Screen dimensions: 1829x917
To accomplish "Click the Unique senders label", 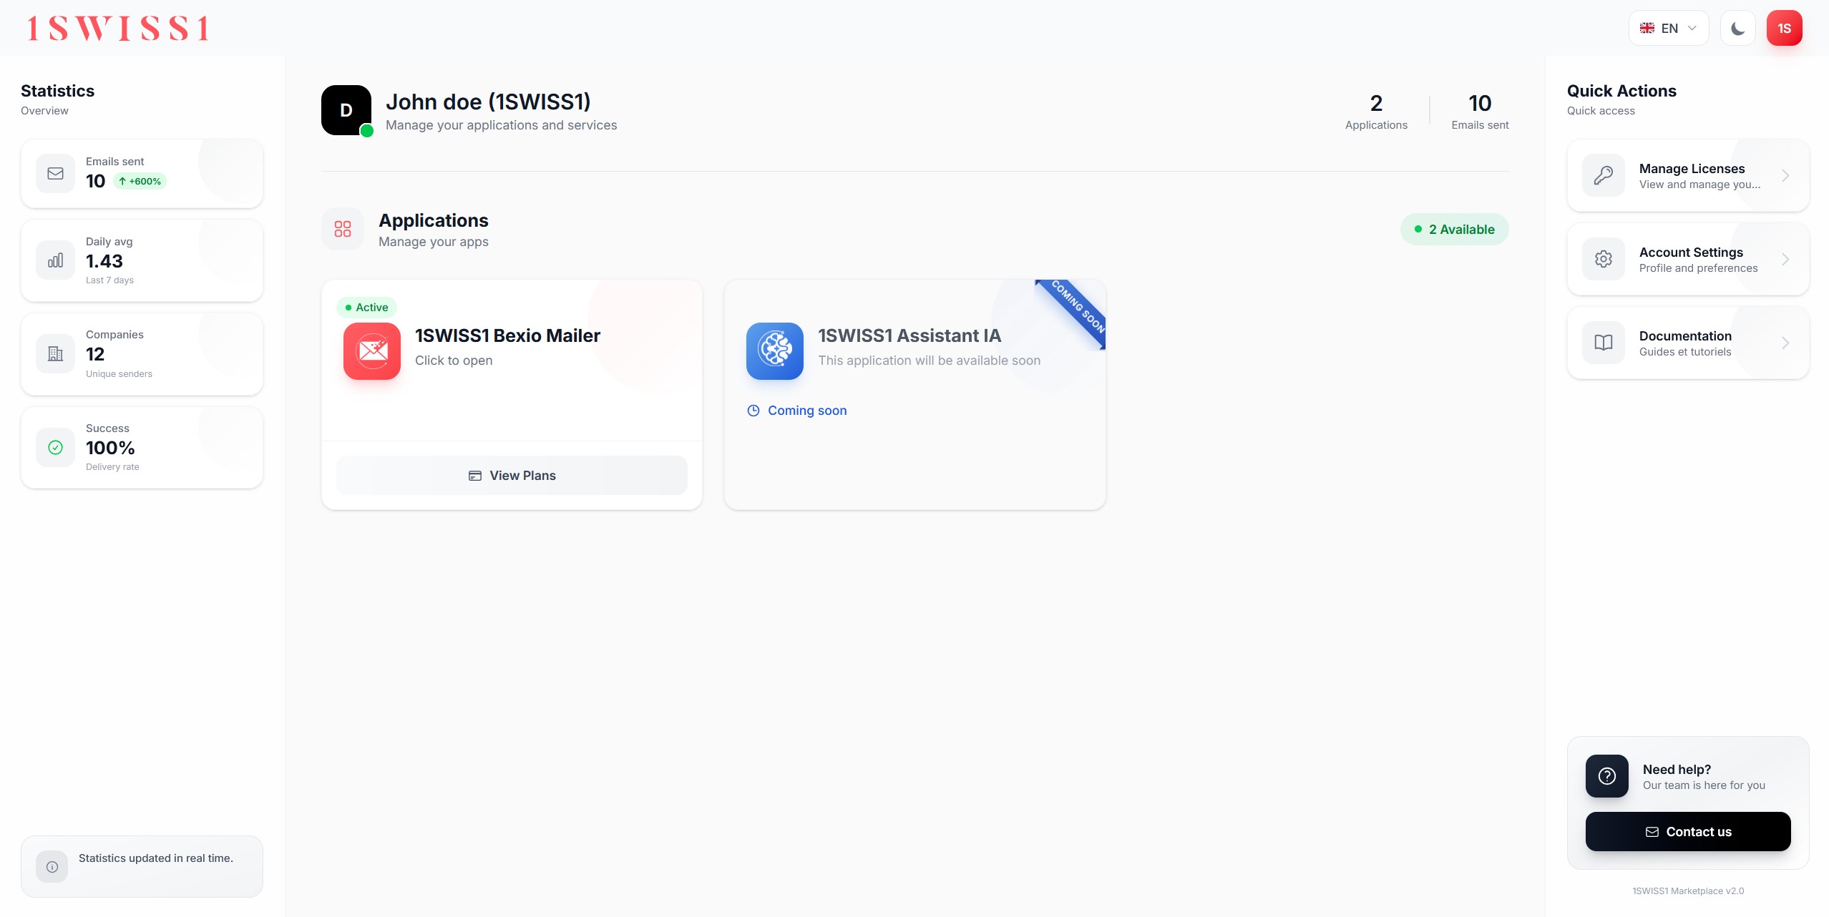I will pos(119,374).
